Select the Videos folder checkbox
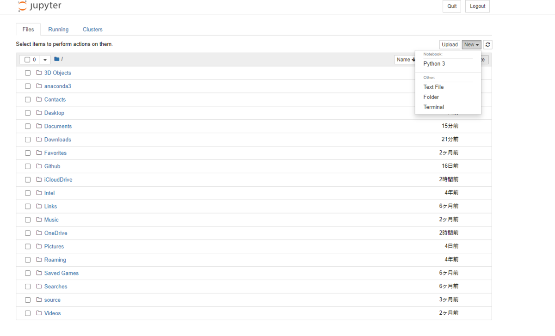The height and width of the screenshot is (336, 555). [x=28, y=313]
